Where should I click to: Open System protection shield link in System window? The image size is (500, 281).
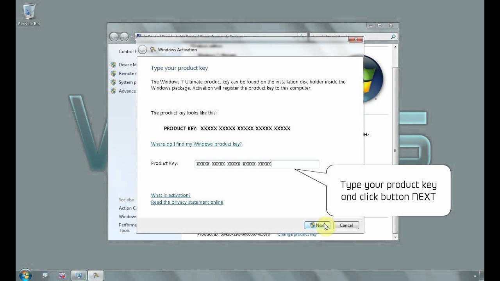[x=128, y=82]
